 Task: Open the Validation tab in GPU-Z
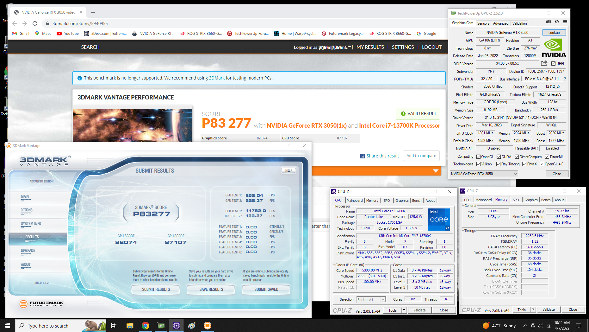tap(519, 23)
